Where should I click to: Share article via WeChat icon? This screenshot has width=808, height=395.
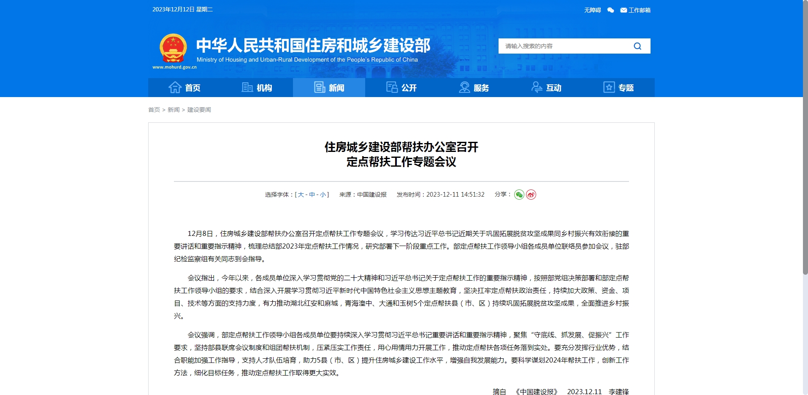click(x=519, y=195)
